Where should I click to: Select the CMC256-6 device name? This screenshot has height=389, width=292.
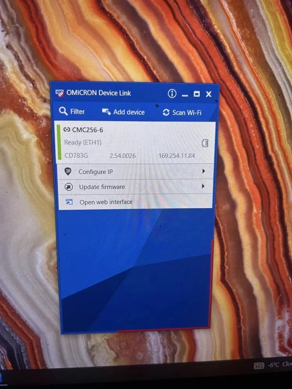(x=88, y=130)
